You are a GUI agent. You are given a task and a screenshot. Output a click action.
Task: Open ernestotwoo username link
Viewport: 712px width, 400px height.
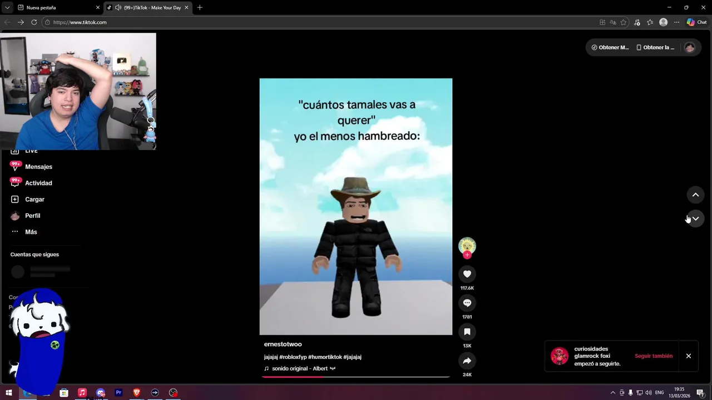(x=283, y=344)
